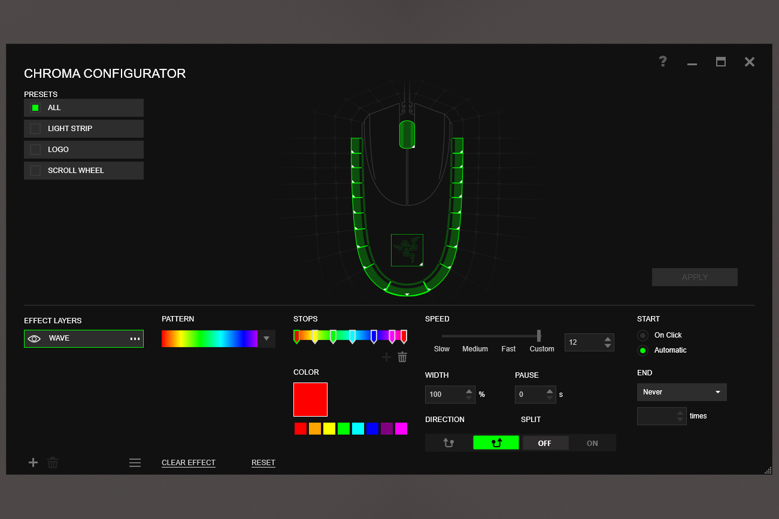Viewport: 779px width, 519px height.
Task: Turn split ON
Action: click(592, 443)
